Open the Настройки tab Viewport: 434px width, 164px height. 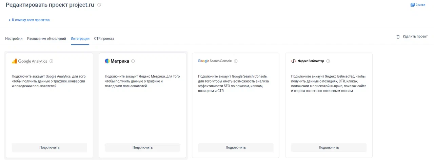click(14, 39)
